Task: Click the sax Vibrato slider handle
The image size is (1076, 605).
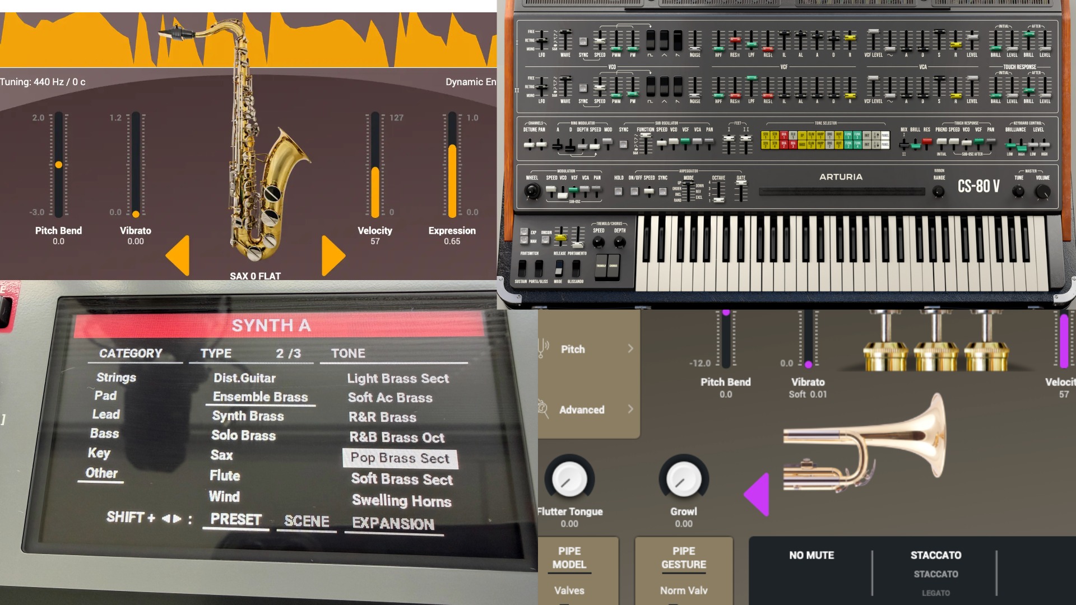Action: (136, 214)
